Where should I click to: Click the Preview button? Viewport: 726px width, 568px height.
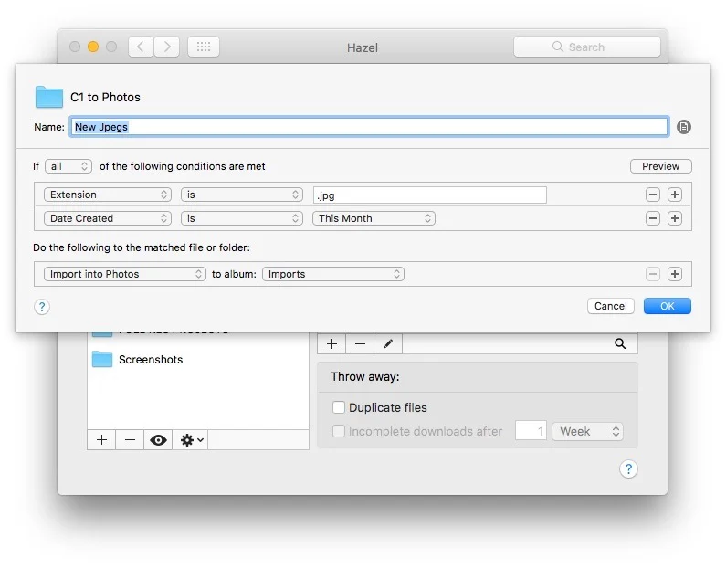pyautogui.click(x=661, y=166)
